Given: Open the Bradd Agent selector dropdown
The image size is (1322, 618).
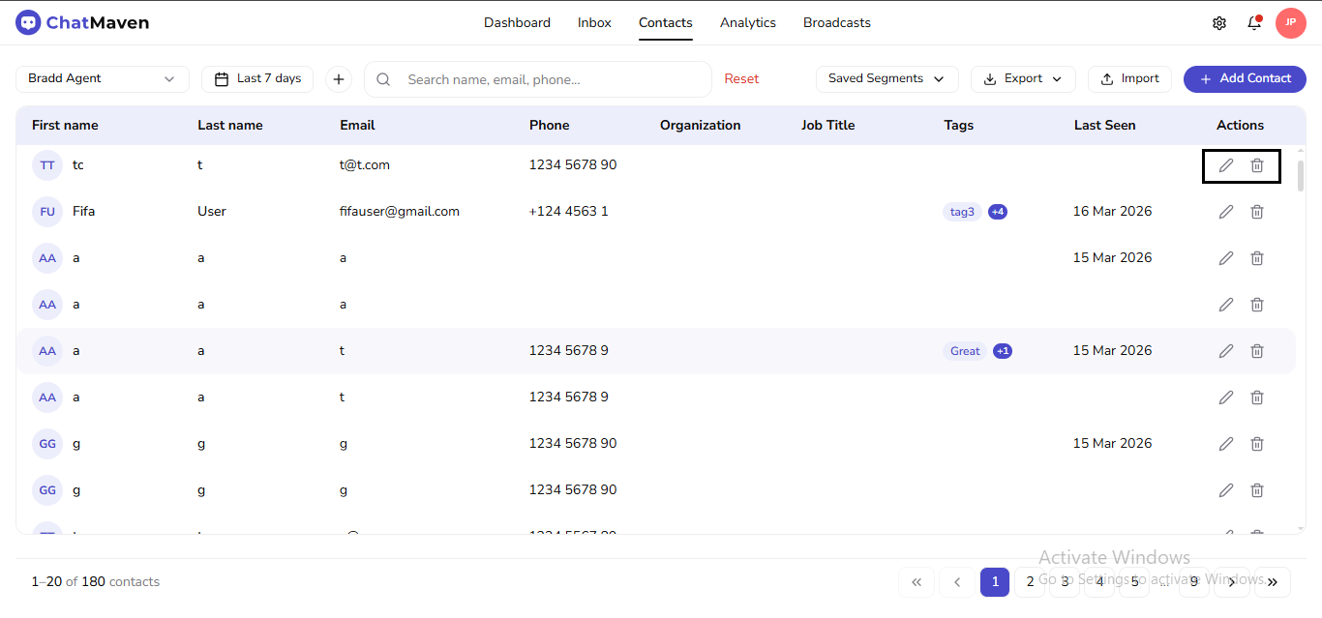Looking at the screenshot, I should (102, 78).
